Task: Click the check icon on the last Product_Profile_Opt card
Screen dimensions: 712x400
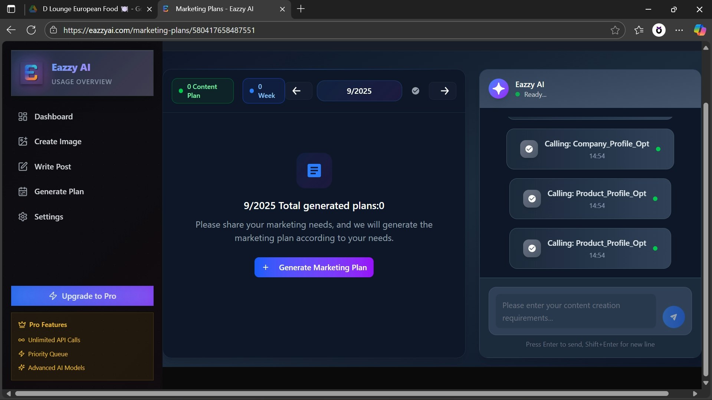Action: click(x=532, y=248)
